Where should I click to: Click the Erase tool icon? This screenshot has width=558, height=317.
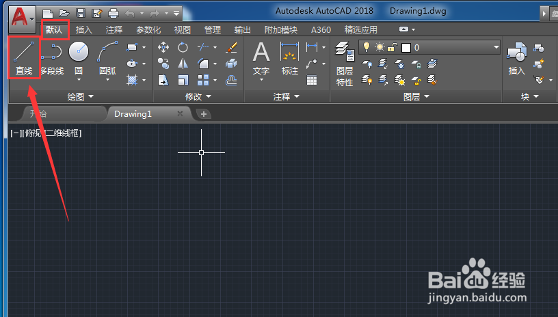pyautogui.click(x=231, y=47)
